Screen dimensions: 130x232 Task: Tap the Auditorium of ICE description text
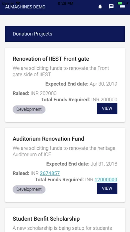tap(64, 151)
